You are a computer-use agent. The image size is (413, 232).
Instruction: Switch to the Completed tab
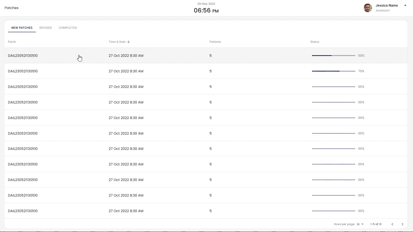[x=68, y=28]
